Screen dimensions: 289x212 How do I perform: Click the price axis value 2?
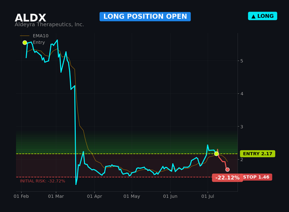(242, 159)
